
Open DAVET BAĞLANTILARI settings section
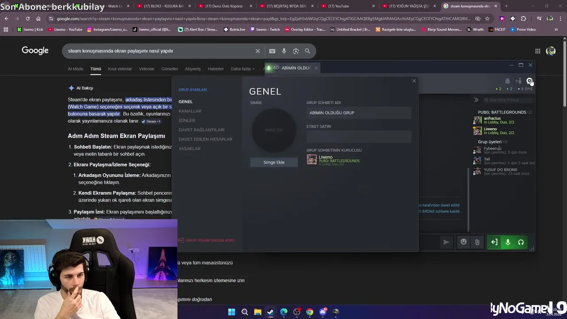click(x=202, y=129)
